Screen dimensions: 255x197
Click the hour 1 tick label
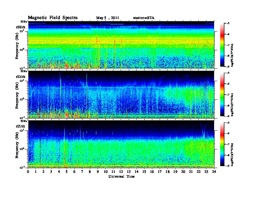[x=36, y=172]
